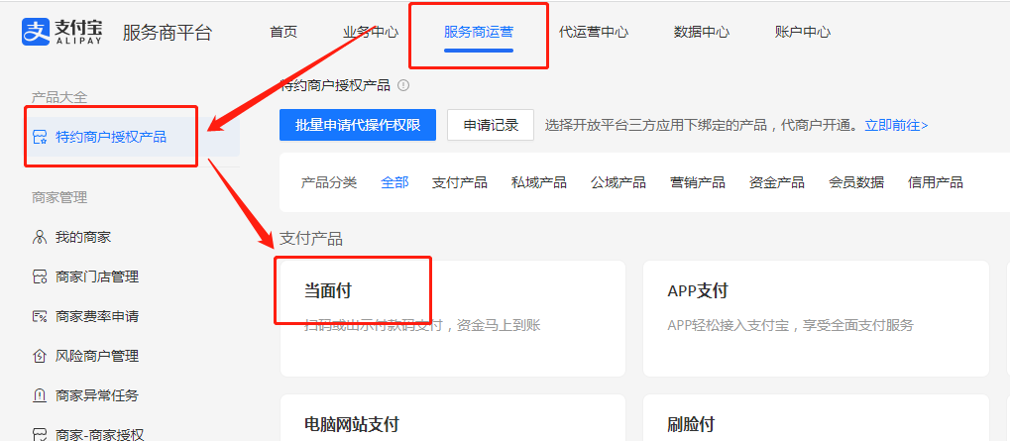
Task: Click the 产品大全 section label
Action: 59,97
